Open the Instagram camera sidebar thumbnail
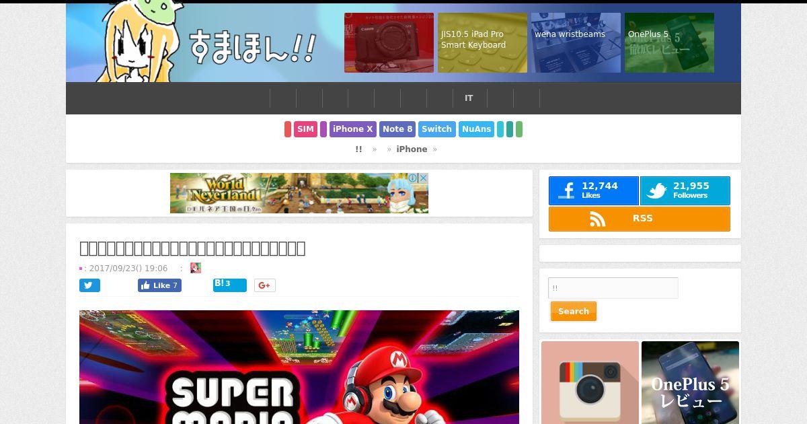This screenshot has width=807, height=424. [x=590, y=382]
